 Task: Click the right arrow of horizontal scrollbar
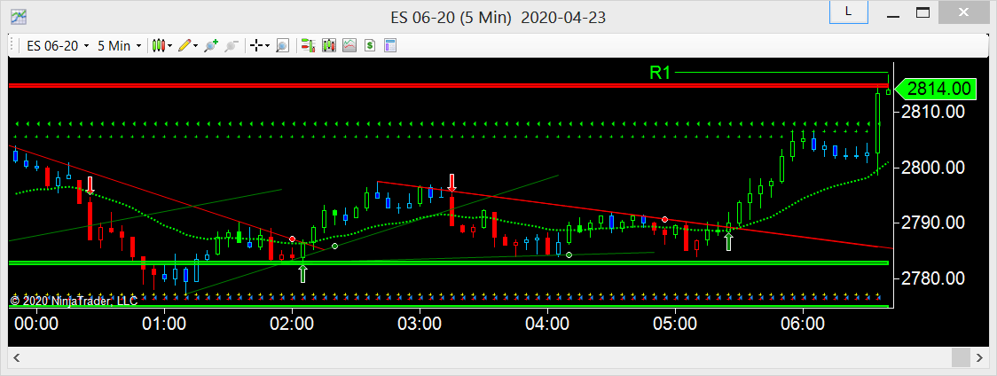980,357
